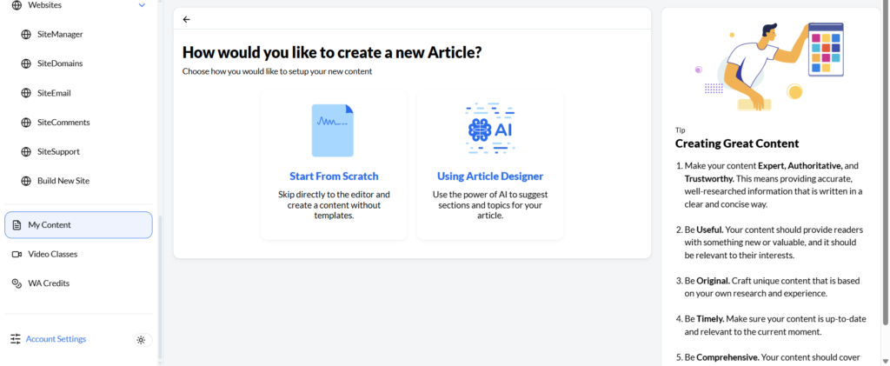
Task: Open the My Content sidebar item
Action: [78, 224]
